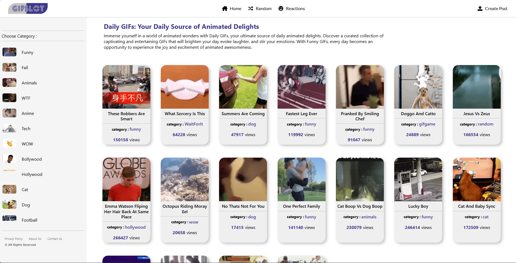516x263 pixels.
Task: Select the Anime category
Action: click(x=28, y=114)
